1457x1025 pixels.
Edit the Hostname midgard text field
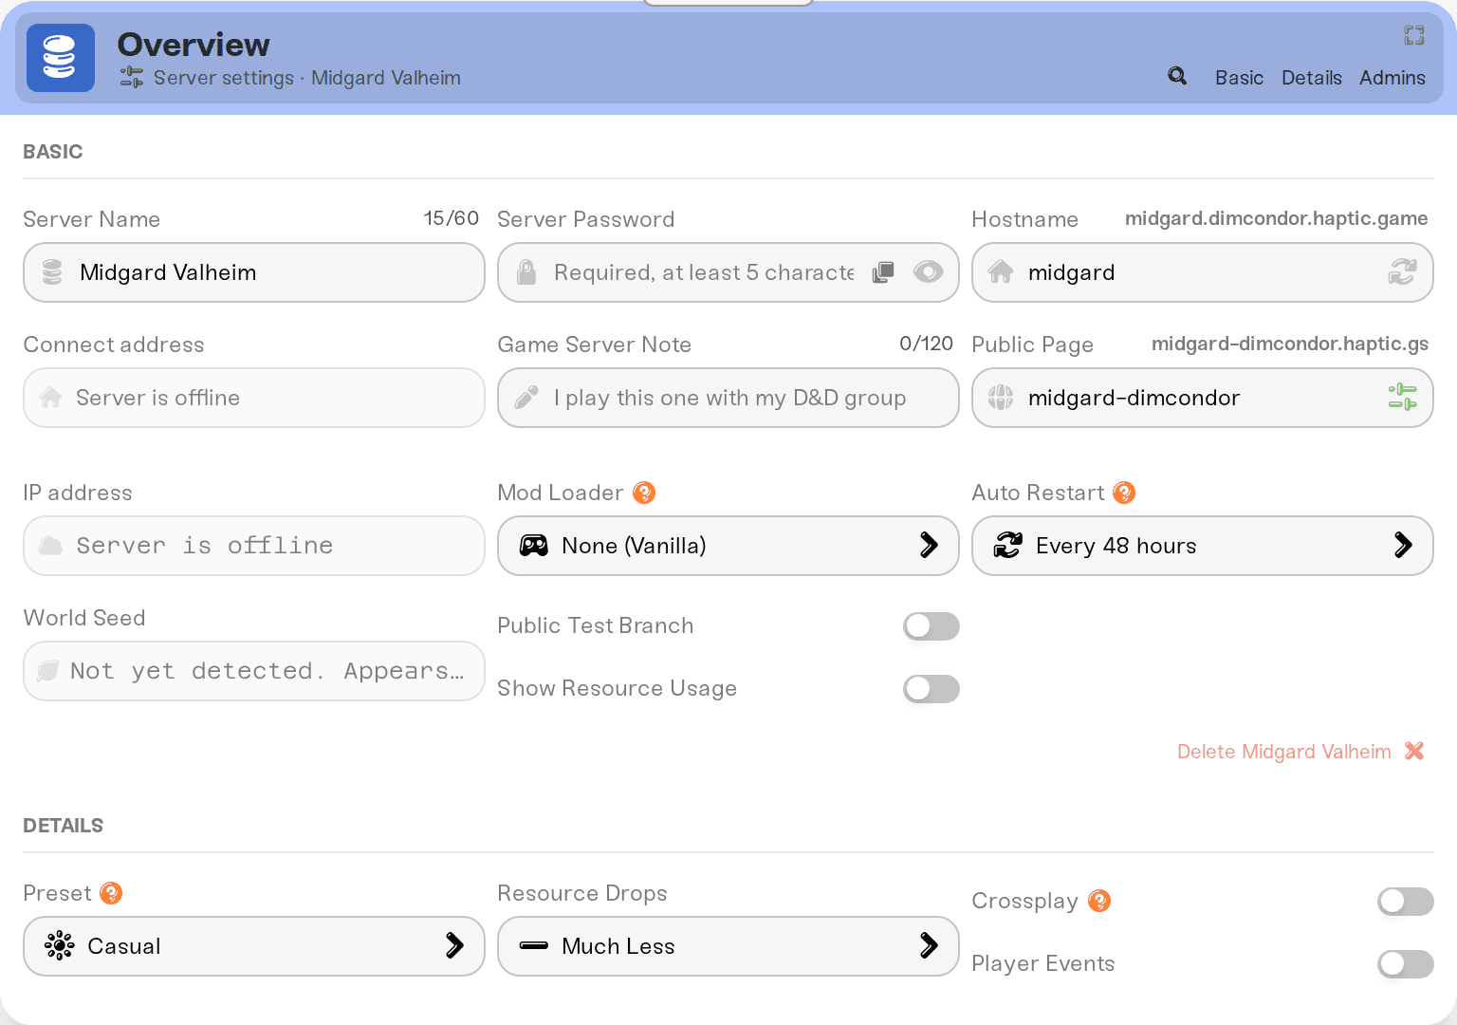click(x=1203, y=272)
